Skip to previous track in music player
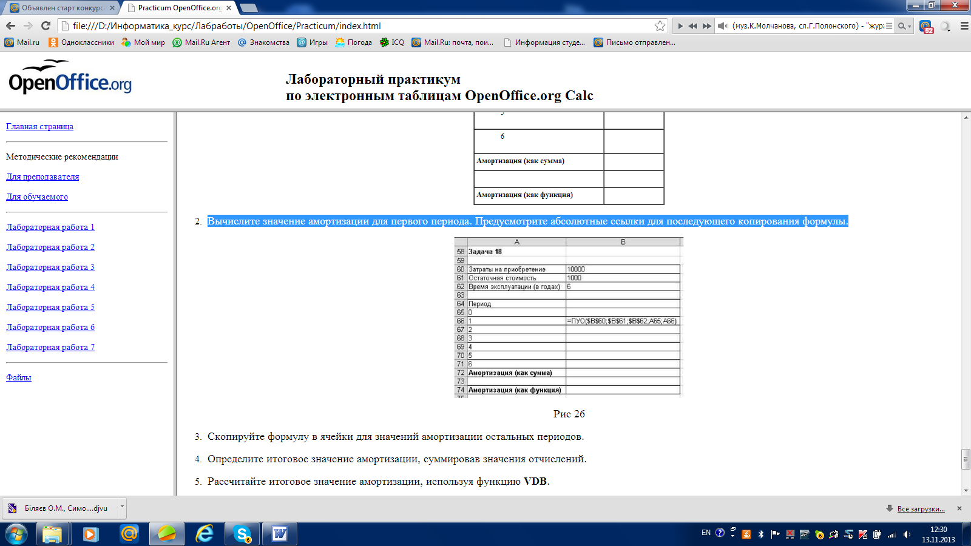The width and height of the screenshot is (971, 546). (692, 26)
